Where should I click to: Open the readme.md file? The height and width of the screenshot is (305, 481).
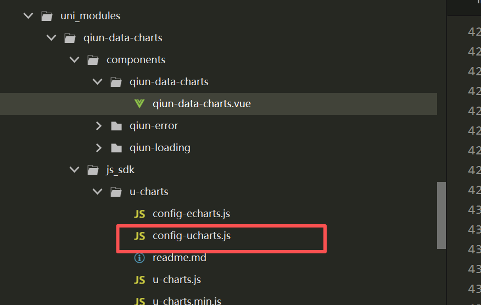pos(179,258)
